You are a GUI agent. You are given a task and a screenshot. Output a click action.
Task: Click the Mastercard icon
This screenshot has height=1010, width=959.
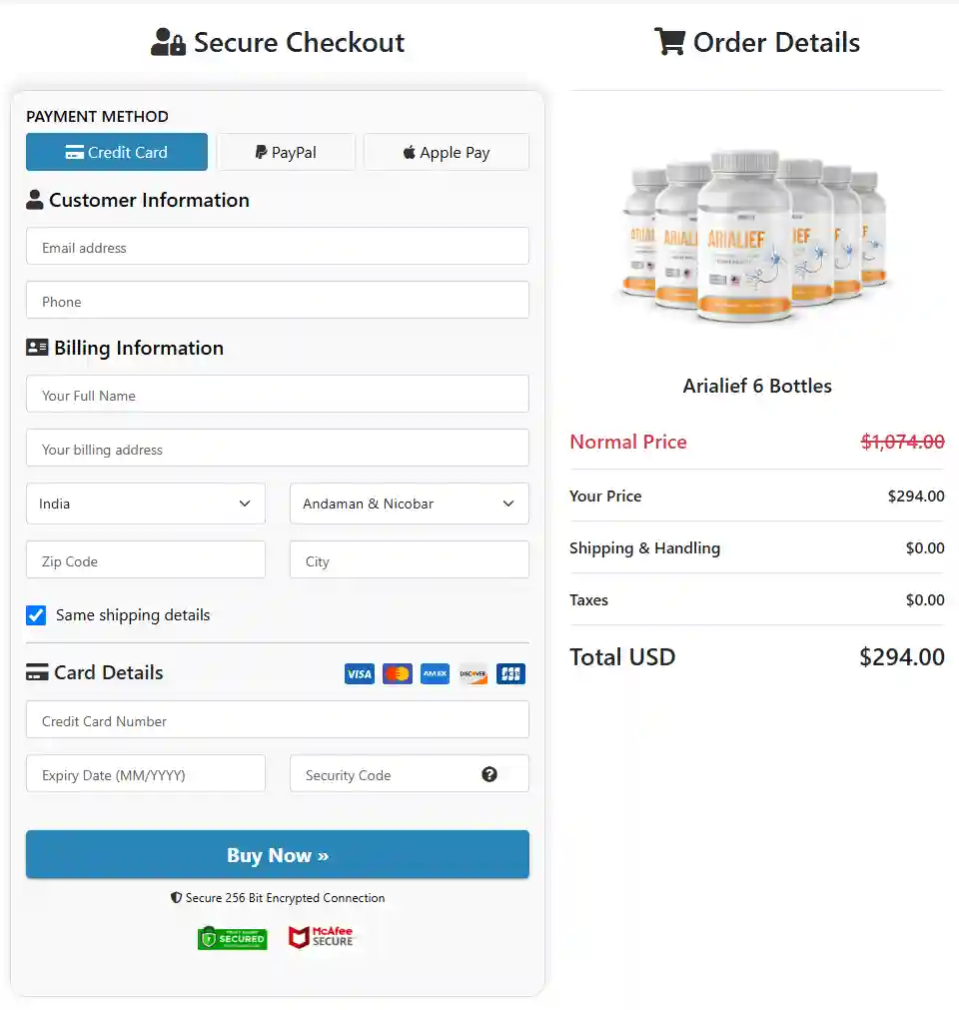(x=397, y=673)
